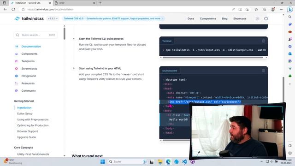Viewport: 295px width, 166px height.
Task: Open the v3.3.2 version dropdown
Action: pyautogui.click(x=53, y=18)
